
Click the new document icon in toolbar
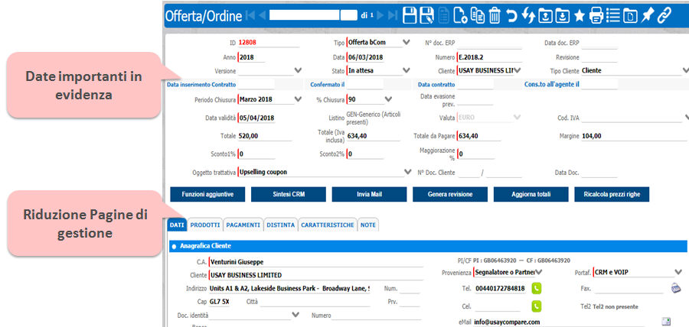460,15
